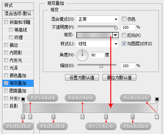Click the opacity percentage field showing 100
Image resolution: width=164 pixels, height=134 pixels.
(128, 27)
